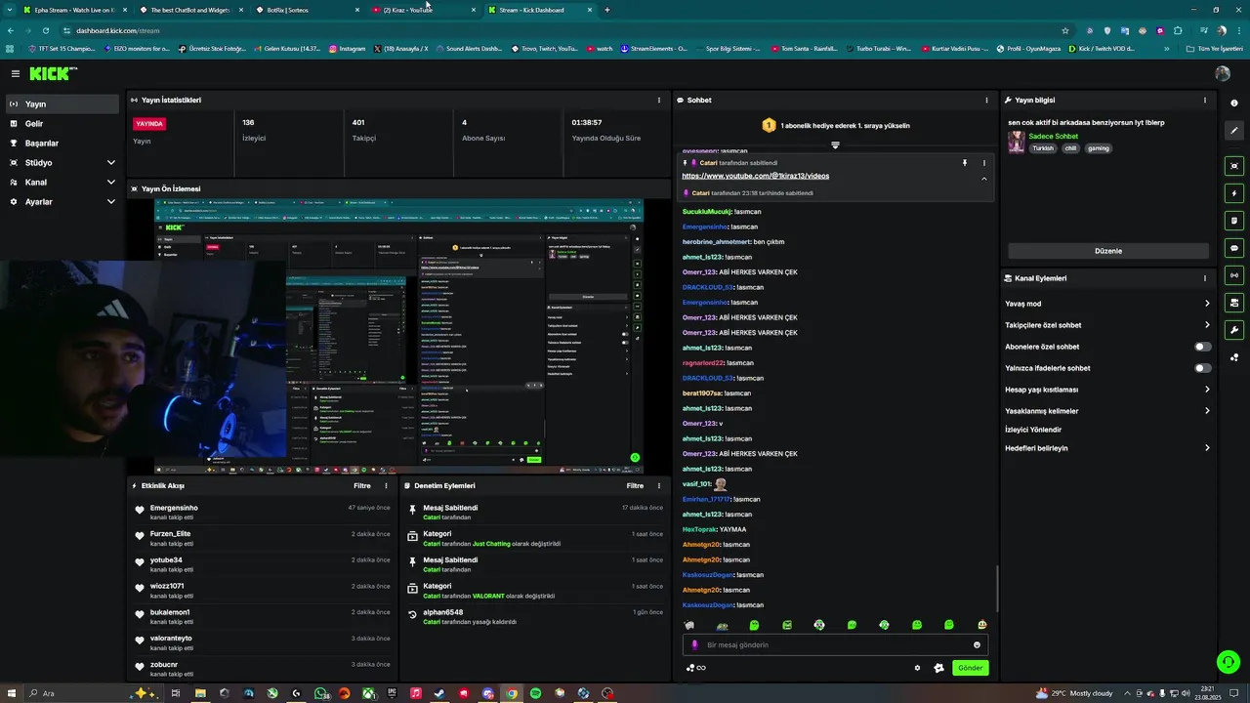Screen dimensions: 1250x703
Task: Toggle the stream preview widget icon
Action: [x=1234, y=166]
